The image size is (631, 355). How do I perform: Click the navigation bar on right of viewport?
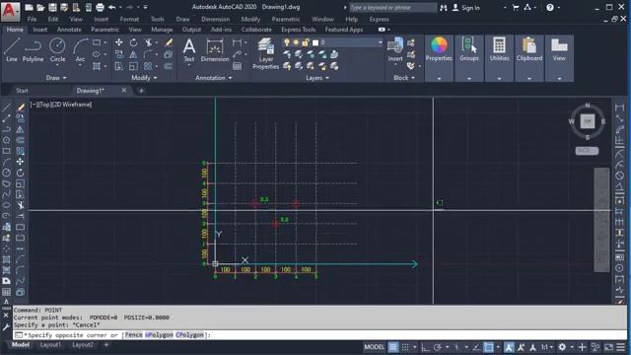click(601, 220)
